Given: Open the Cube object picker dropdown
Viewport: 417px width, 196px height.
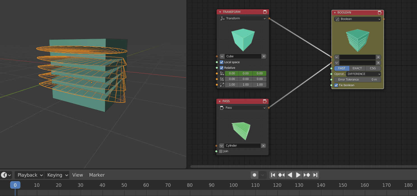Looking at the screenshot, I should point(222,56).
